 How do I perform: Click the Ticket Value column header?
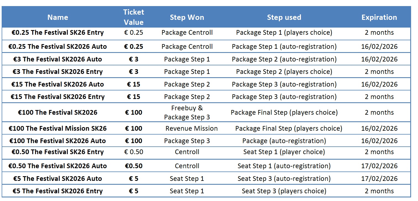click(x=133, y=17)
